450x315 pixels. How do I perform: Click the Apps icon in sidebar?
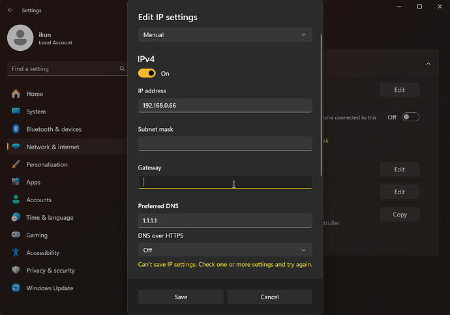pos(16,181)
